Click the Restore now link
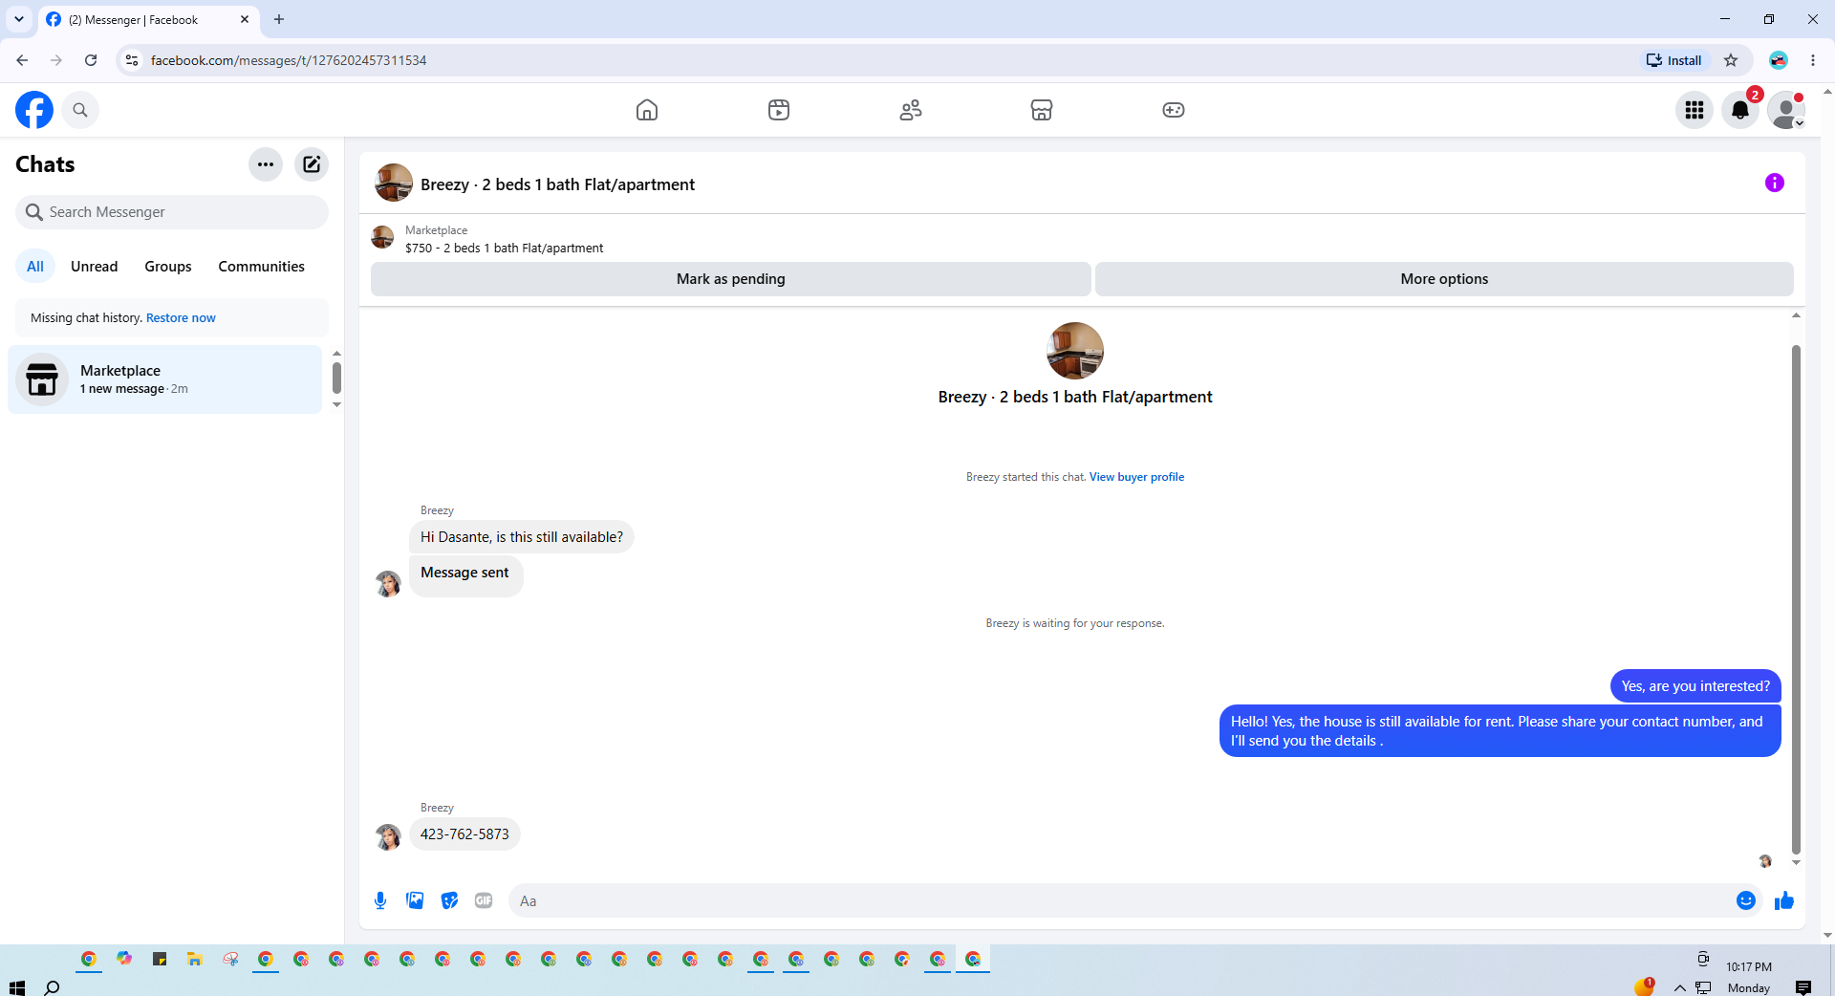 pyautogui.click(x=181, y=318)
